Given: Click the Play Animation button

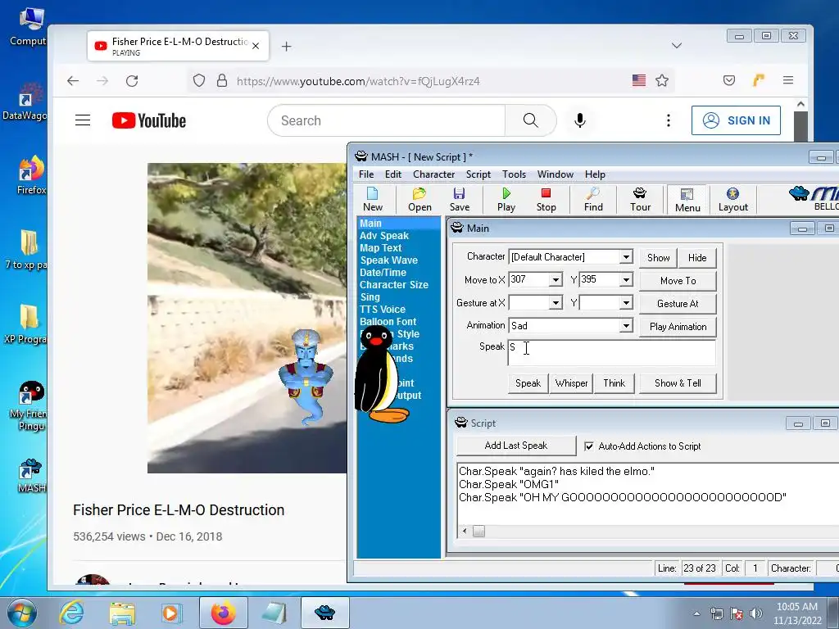Looking at the screenshot, I should (x=678, y=327).
